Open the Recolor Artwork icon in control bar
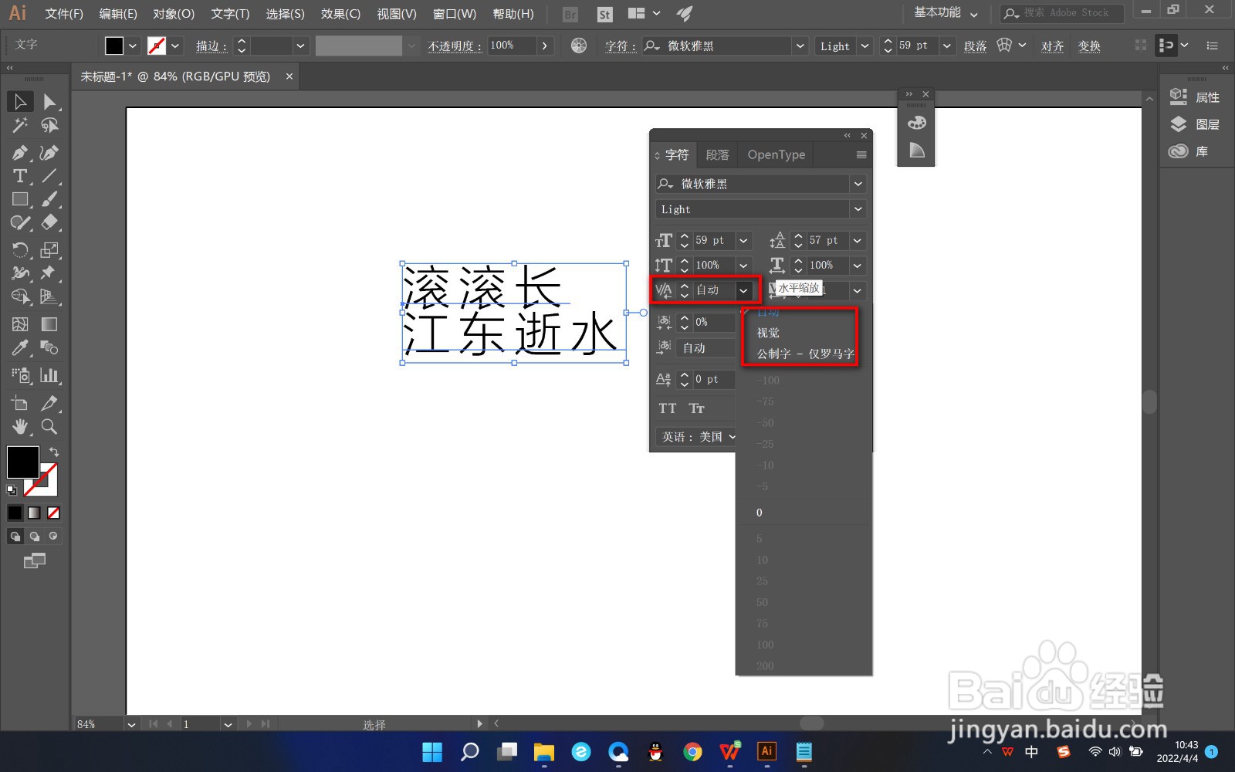Image resolution: width=1235 pixels, height=772 pixels. (579, 46)
